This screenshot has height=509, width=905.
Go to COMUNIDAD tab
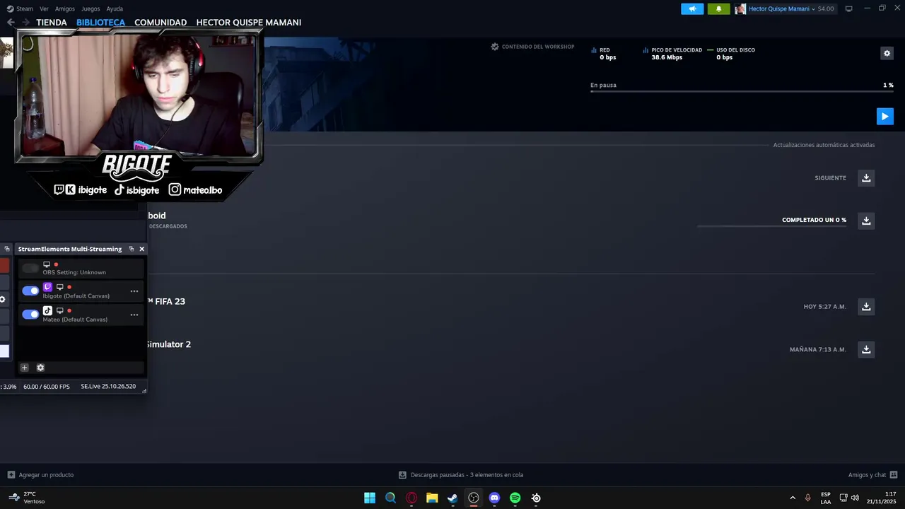pos(160,22)
